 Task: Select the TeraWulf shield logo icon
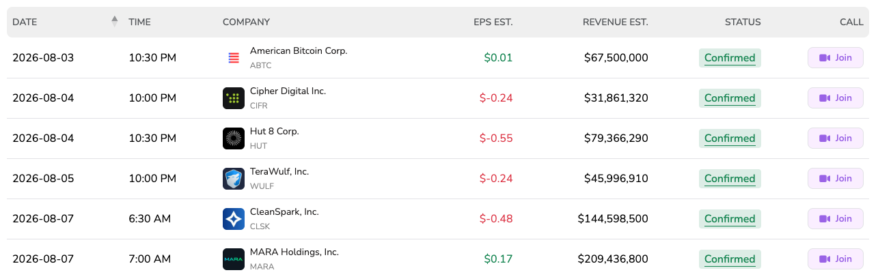(234, 179)
